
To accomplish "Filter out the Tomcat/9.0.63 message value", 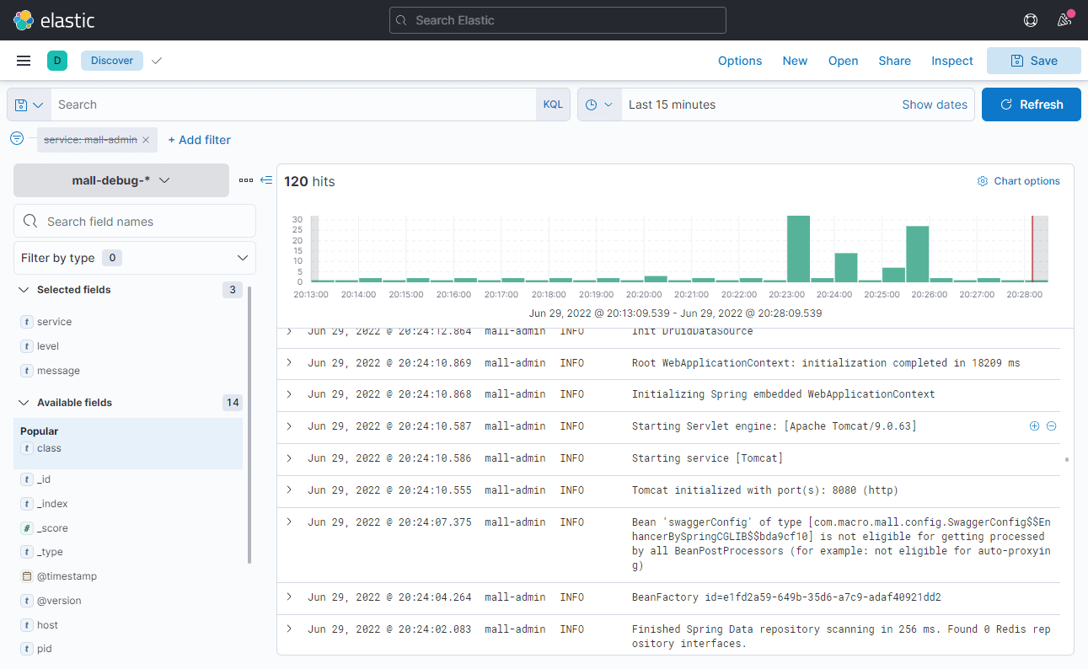I will (1051, 426).
